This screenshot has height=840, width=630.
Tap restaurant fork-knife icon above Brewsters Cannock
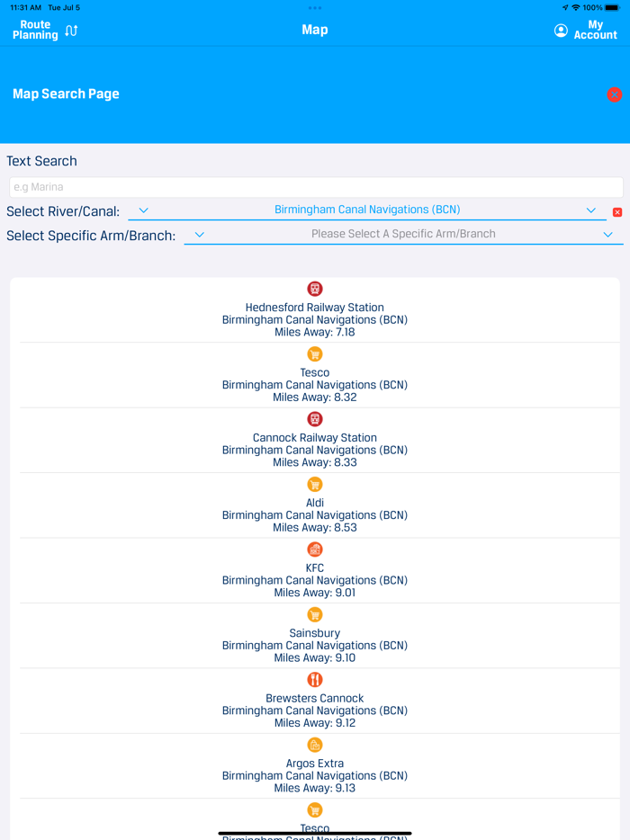point(315,680)
